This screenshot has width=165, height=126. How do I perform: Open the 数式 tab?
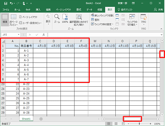79,10
